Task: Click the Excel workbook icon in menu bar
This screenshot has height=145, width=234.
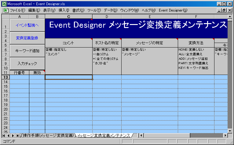Action: (x=5, y=10)
